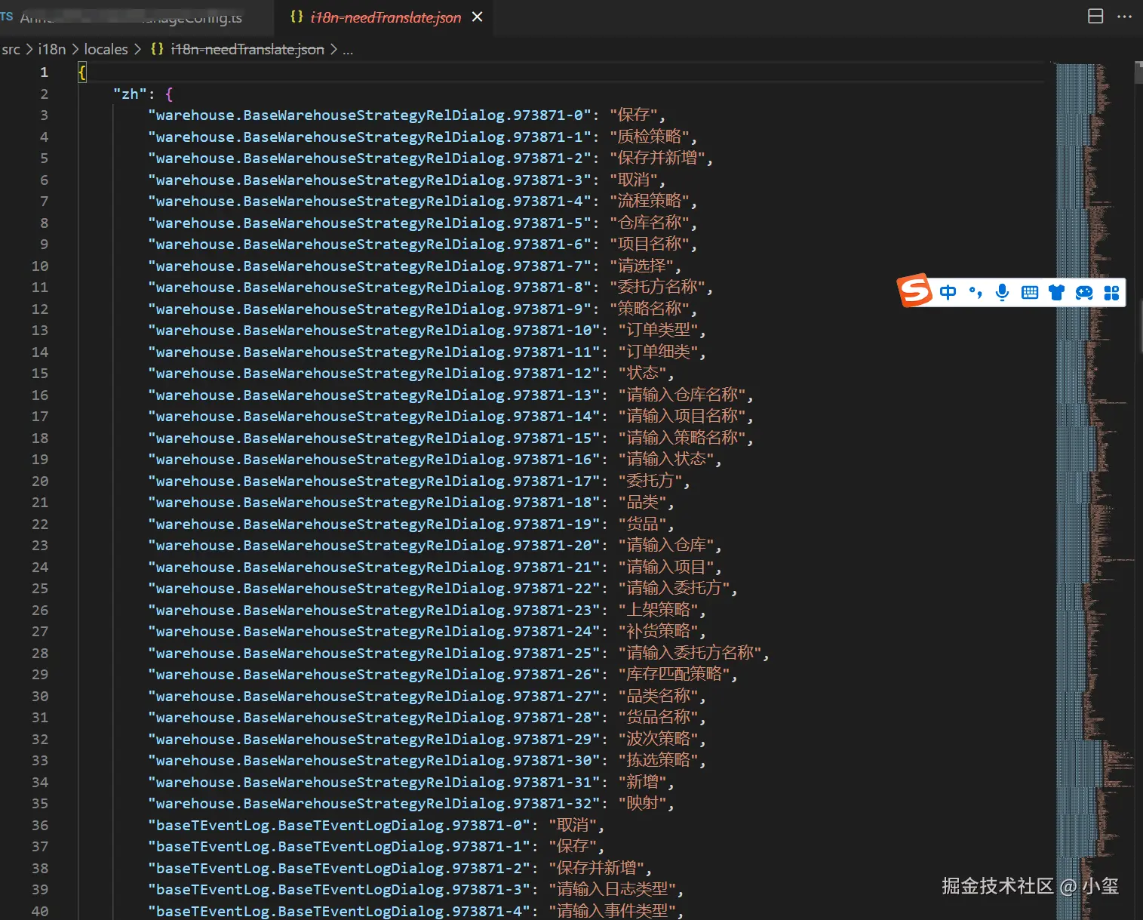1143x920 pixels.
Task: Click the value "策略名称" on line 12
Action: click(x=650, y=309)
